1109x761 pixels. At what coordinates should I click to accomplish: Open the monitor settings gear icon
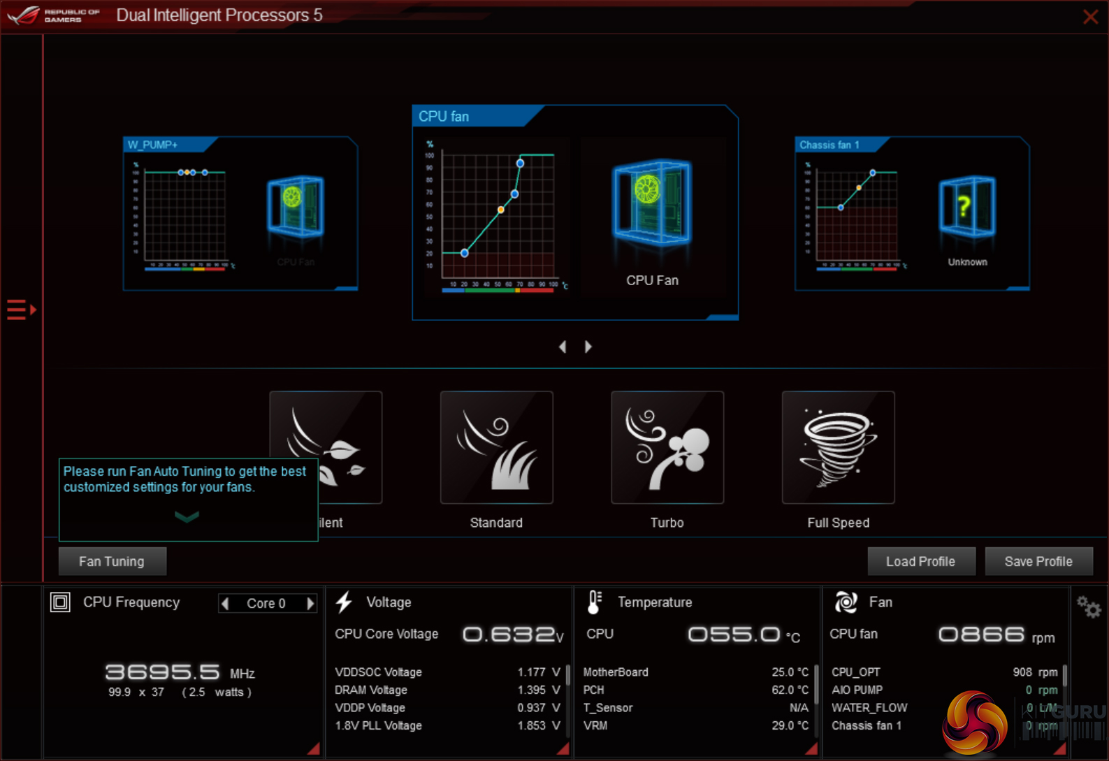pos(1088,607)
